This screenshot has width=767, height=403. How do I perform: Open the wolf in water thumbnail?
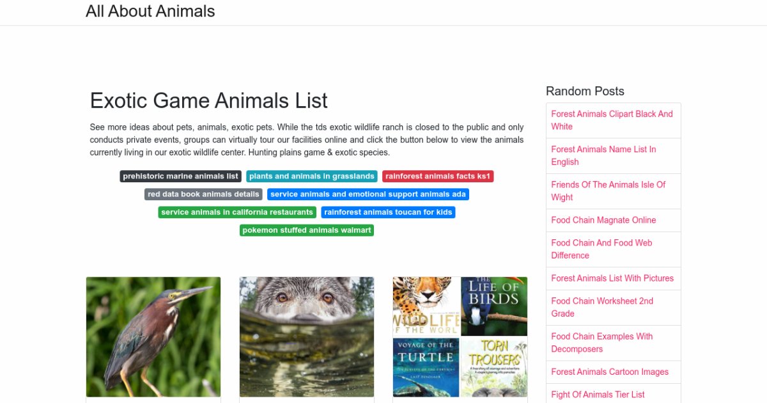click(307, 336)
